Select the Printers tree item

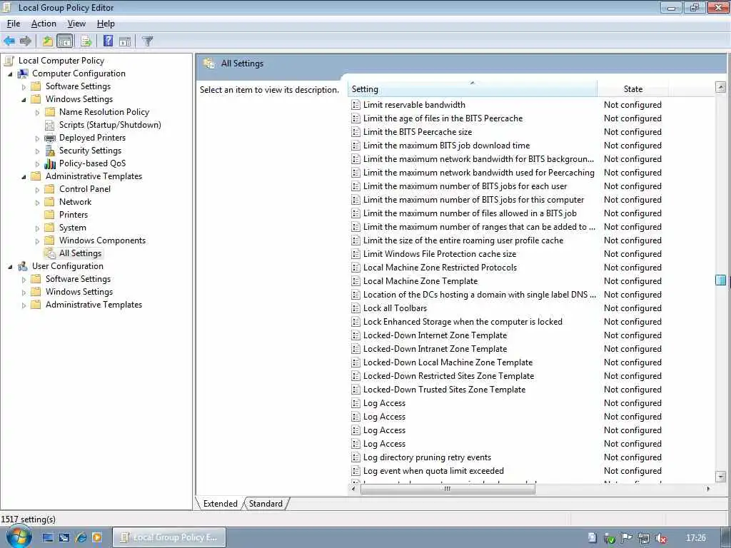[74, 215]
